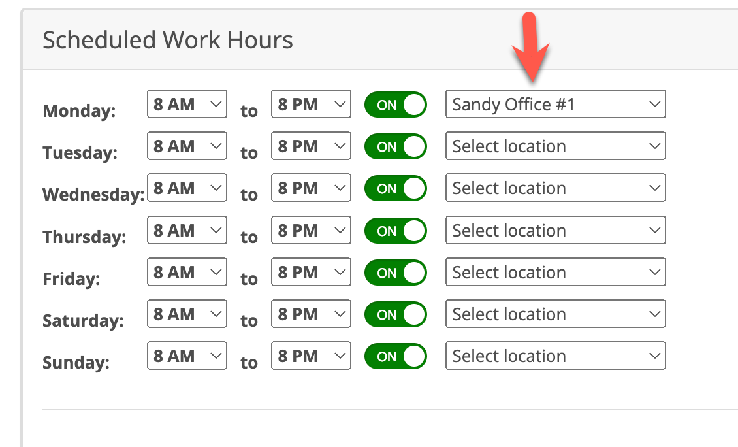Image resolution: width=738 pixels, height=447 pixels.
Task: Click Thursday's Select location field
Action: 555,230
